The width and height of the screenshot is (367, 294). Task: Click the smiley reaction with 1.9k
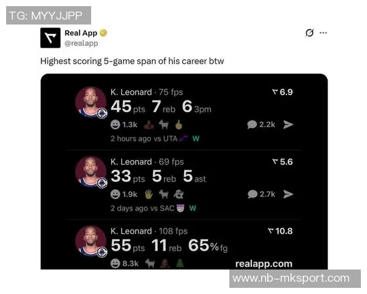pyautogui.click(x=124, y=194)
